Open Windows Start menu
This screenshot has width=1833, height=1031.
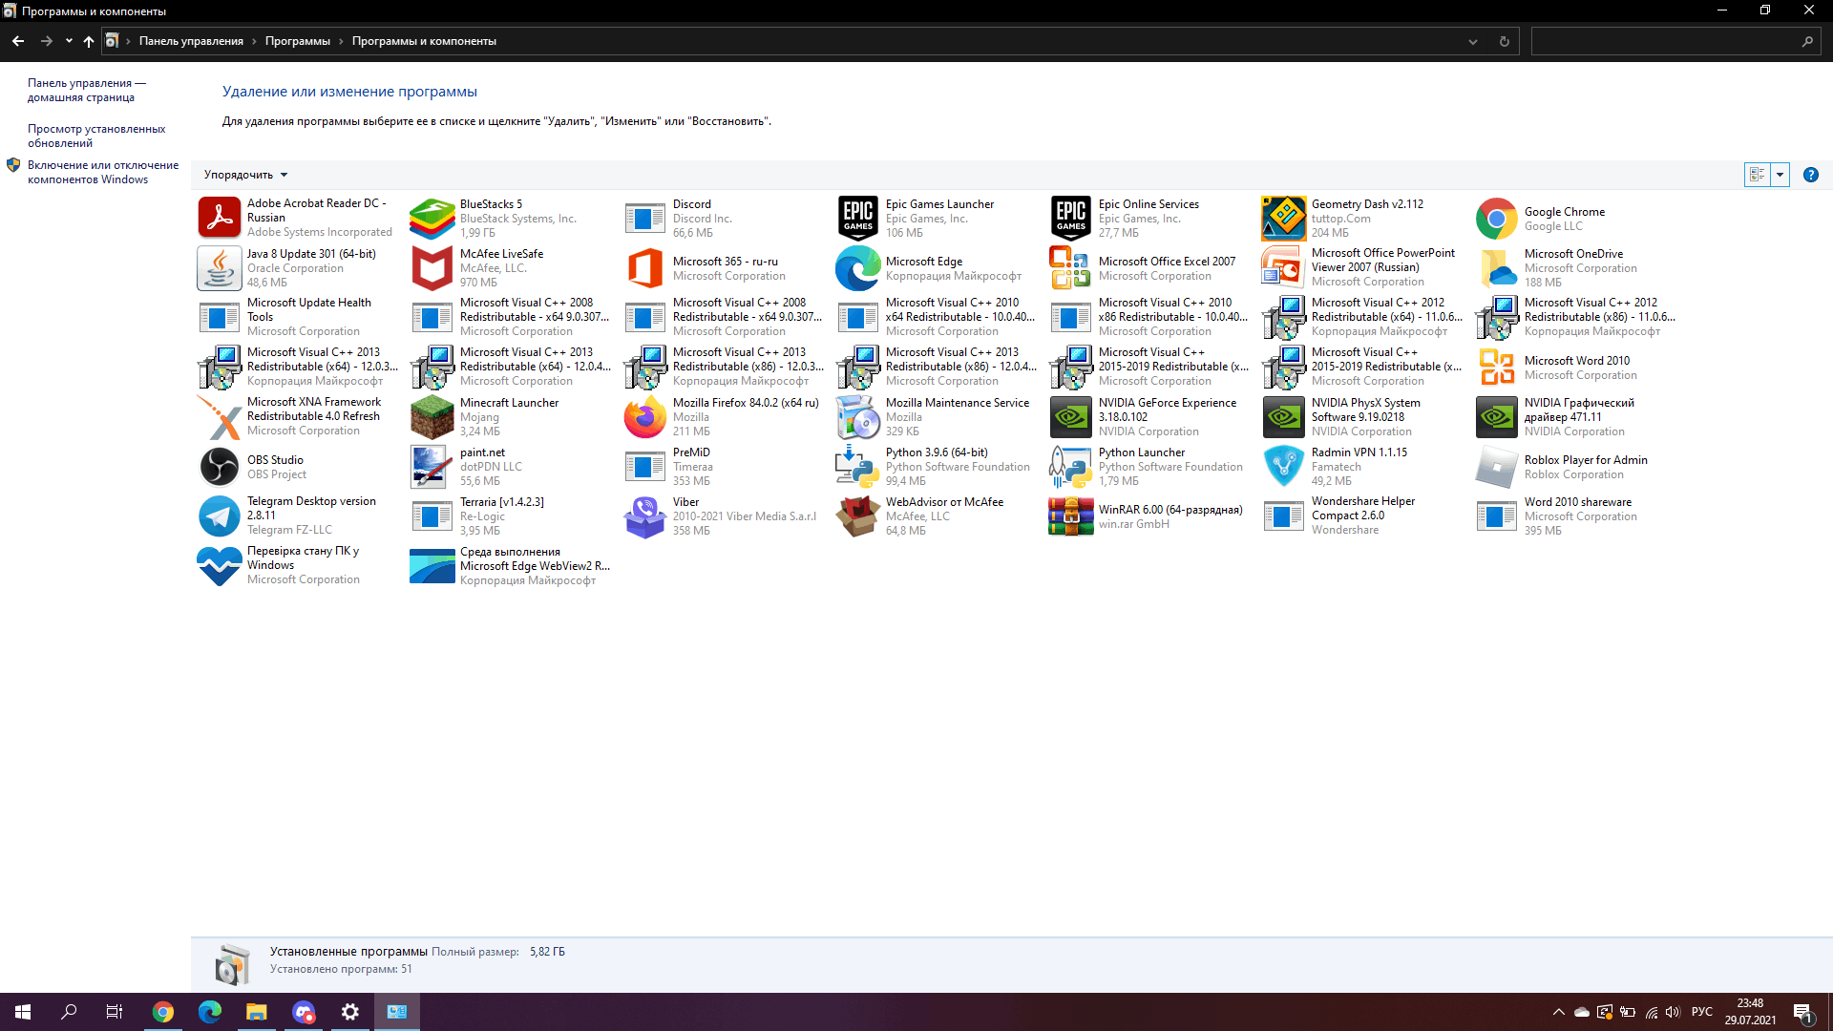[23, 1012]
